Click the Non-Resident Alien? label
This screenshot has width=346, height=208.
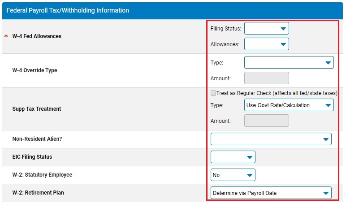click(x=37, y=139)
